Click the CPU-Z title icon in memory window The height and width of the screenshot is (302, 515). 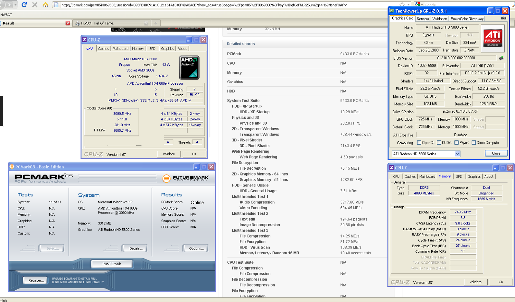pyautogui.click(x=391, y=167)
